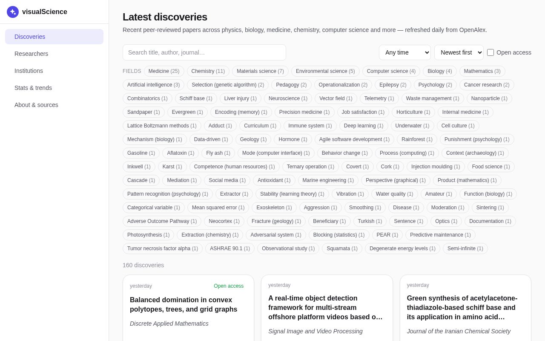Choose Agile software development (1) chip

click(x=354, y=139)
